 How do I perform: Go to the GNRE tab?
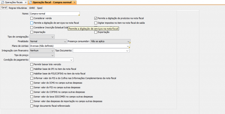(x=32, y=8)
